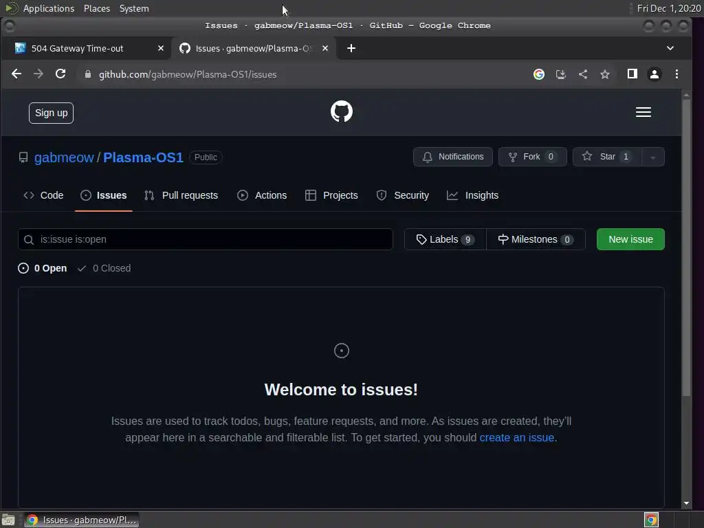Open the Projects tab
Image resolution: width=704 pixels, height=528 pixels.
tap(332, 195)
